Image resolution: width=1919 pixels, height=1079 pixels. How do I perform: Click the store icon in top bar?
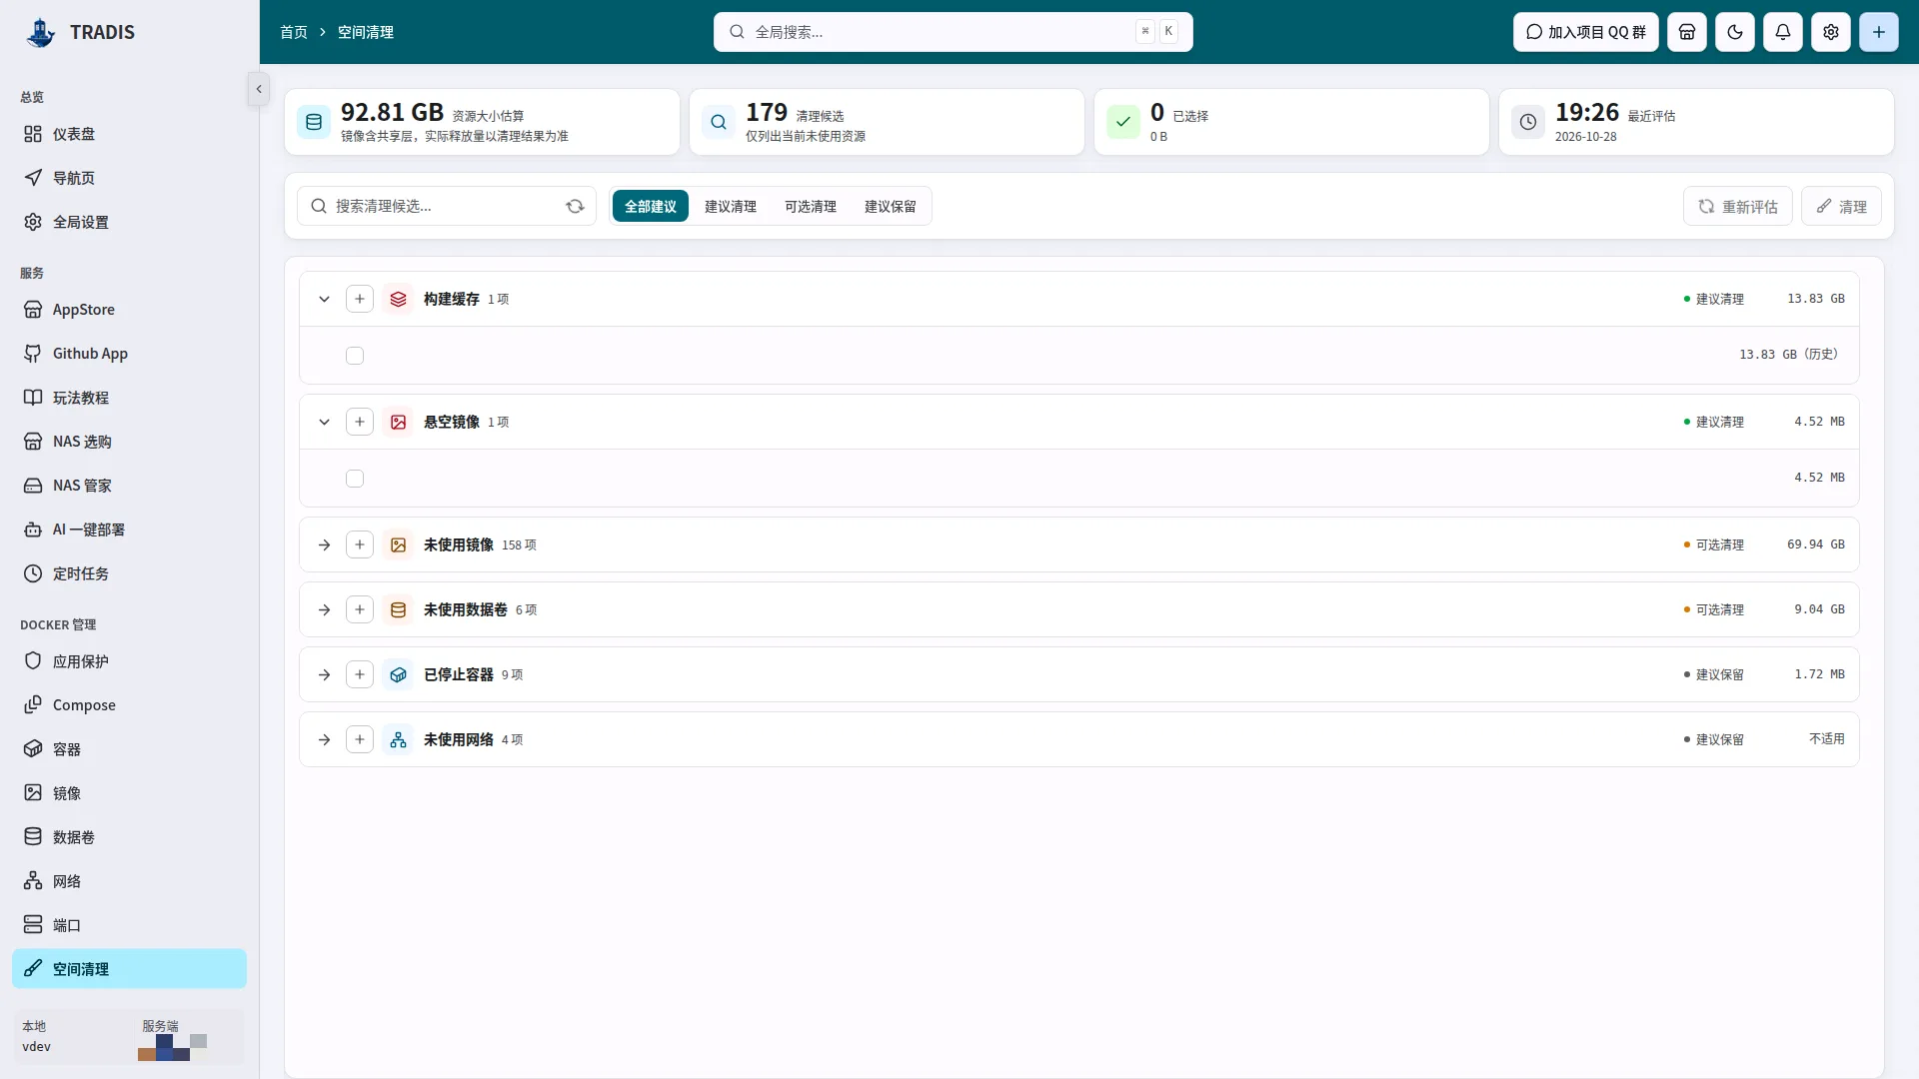coord(1687,32)
